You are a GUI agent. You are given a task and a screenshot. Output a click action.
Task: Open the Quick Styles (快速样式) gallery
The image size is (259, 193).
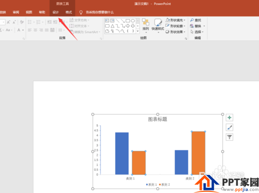(157, 25)
